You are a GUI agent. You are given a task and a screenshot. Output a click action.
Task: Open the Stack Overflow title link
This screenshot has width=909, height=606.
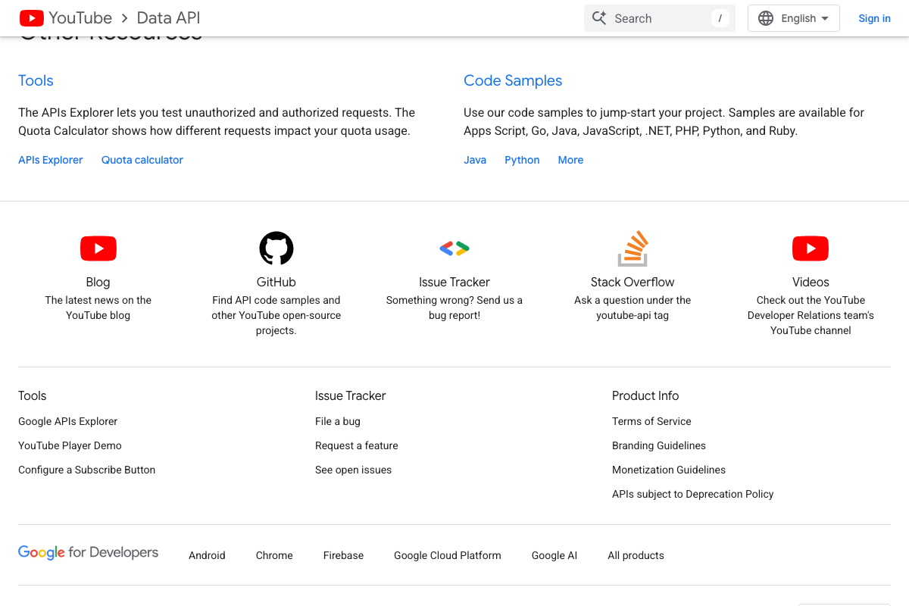[633, 282]
